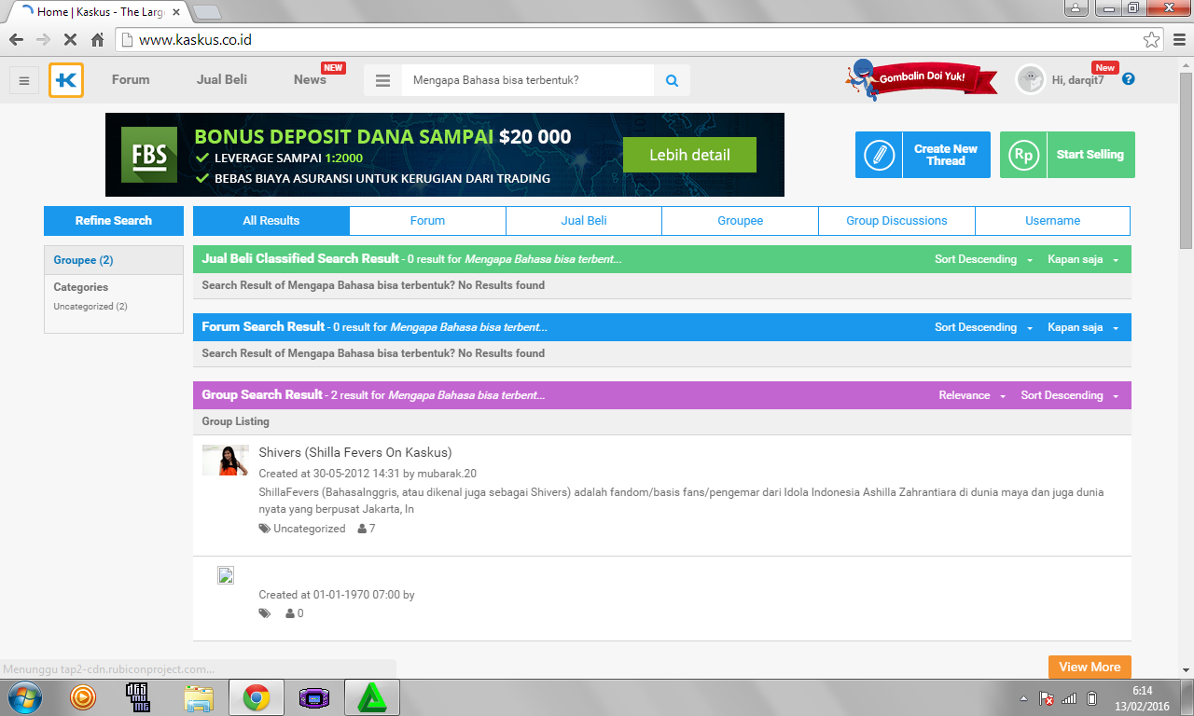Click the View More button
This screenshot has width=1194, height=716.
(1090, 667)
